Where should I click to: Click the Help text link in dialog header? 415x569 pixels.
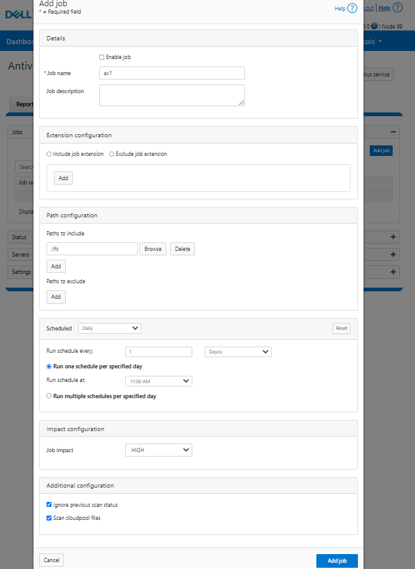click(339, 9)
